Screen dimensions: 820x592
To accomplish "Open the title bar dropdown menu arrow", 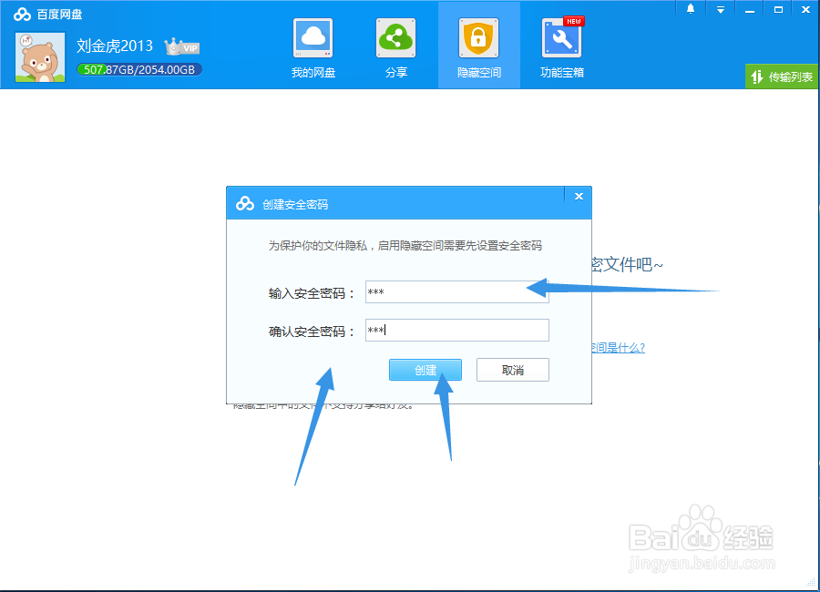I will pyautogui.click(x=720, y=9).
